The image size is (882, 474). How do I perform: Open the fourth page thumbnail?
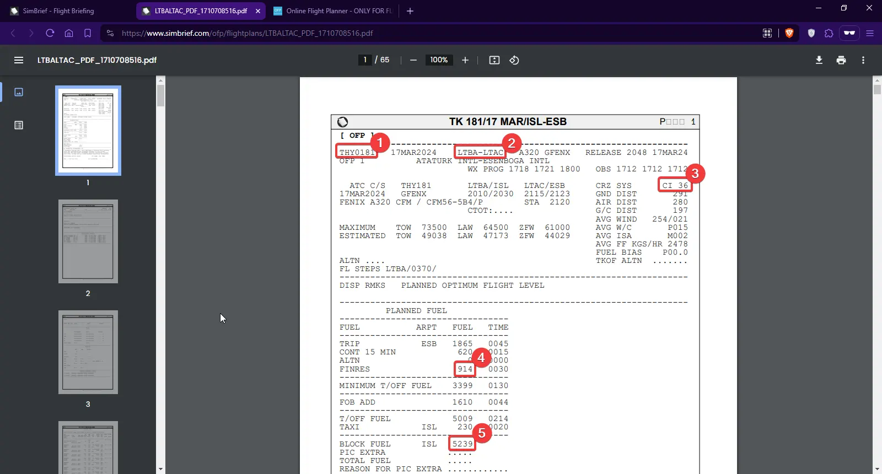pos(88,448)
